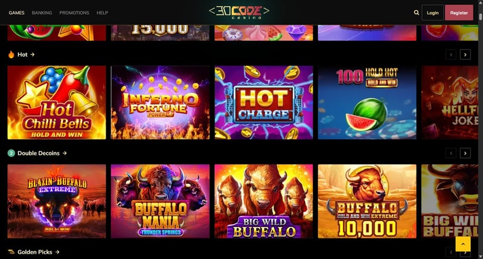Open the Help menu item
483x259 pixels.
(x=102, y=13)
